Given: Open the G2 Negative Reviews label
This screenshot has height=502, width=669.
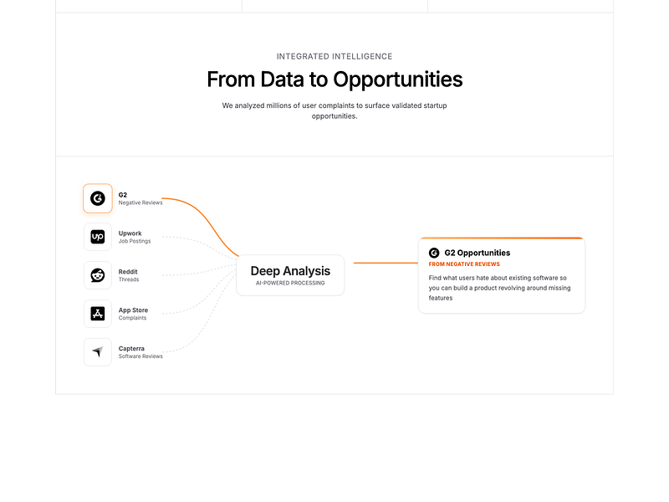Looking at the screenshot, I should [140, 198].
